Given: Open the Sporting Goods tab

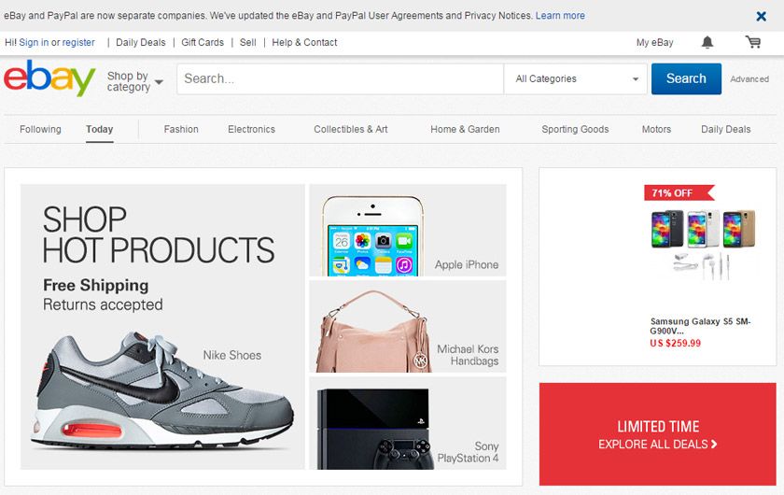Looking at the screenshot, I should [575, 129].
